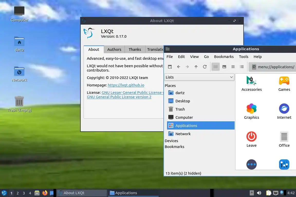The height and width of the screenshot is (197, 296).
Task: Click the LXQt hummingbird logo in About
Action: [x=89, y=33]
